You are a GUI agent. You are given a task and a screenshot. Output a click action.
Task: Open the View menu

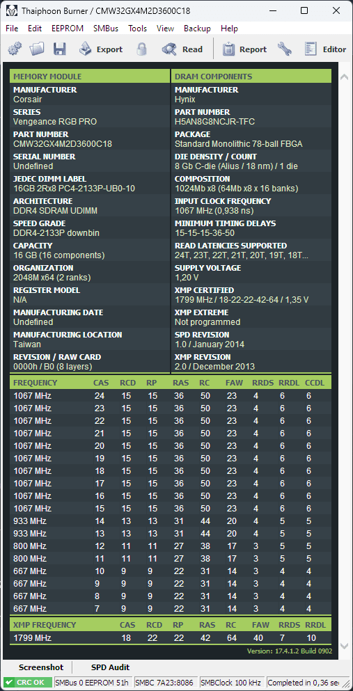tap(165, 29)
